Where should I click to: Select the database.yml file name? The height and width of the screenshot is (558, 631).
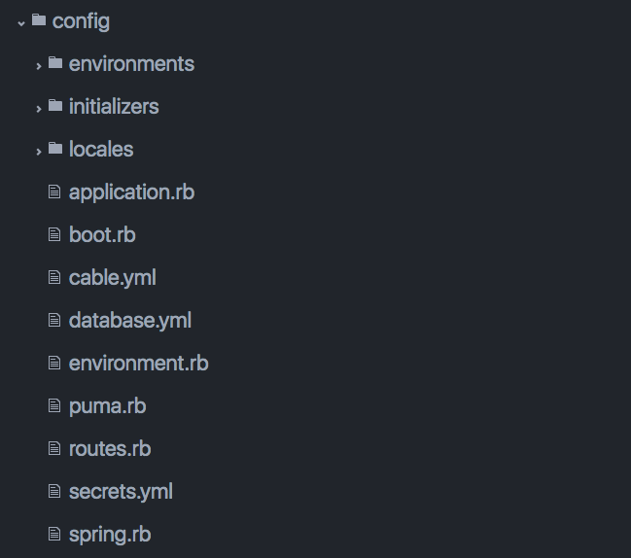(x=130, y=321)
